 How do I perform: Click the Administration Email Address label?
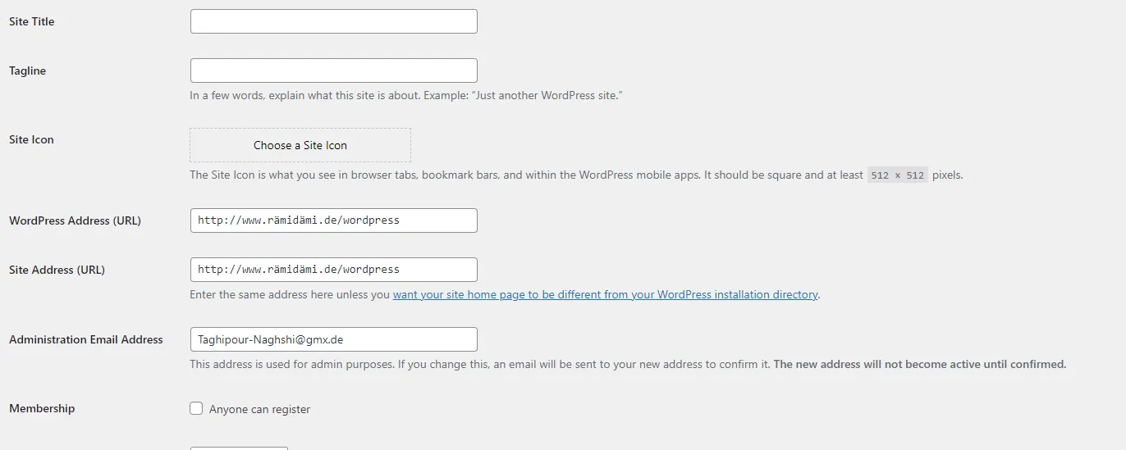[86, 339]
